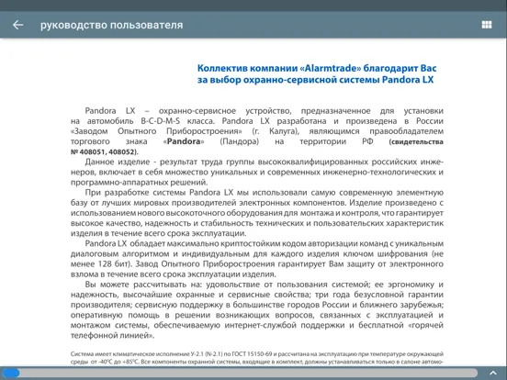Image resolution: width=507 pixels, height=380 pixels.
Task: Click the phrase 'программно-аппаратных решений'
Action: pos(139,183)
